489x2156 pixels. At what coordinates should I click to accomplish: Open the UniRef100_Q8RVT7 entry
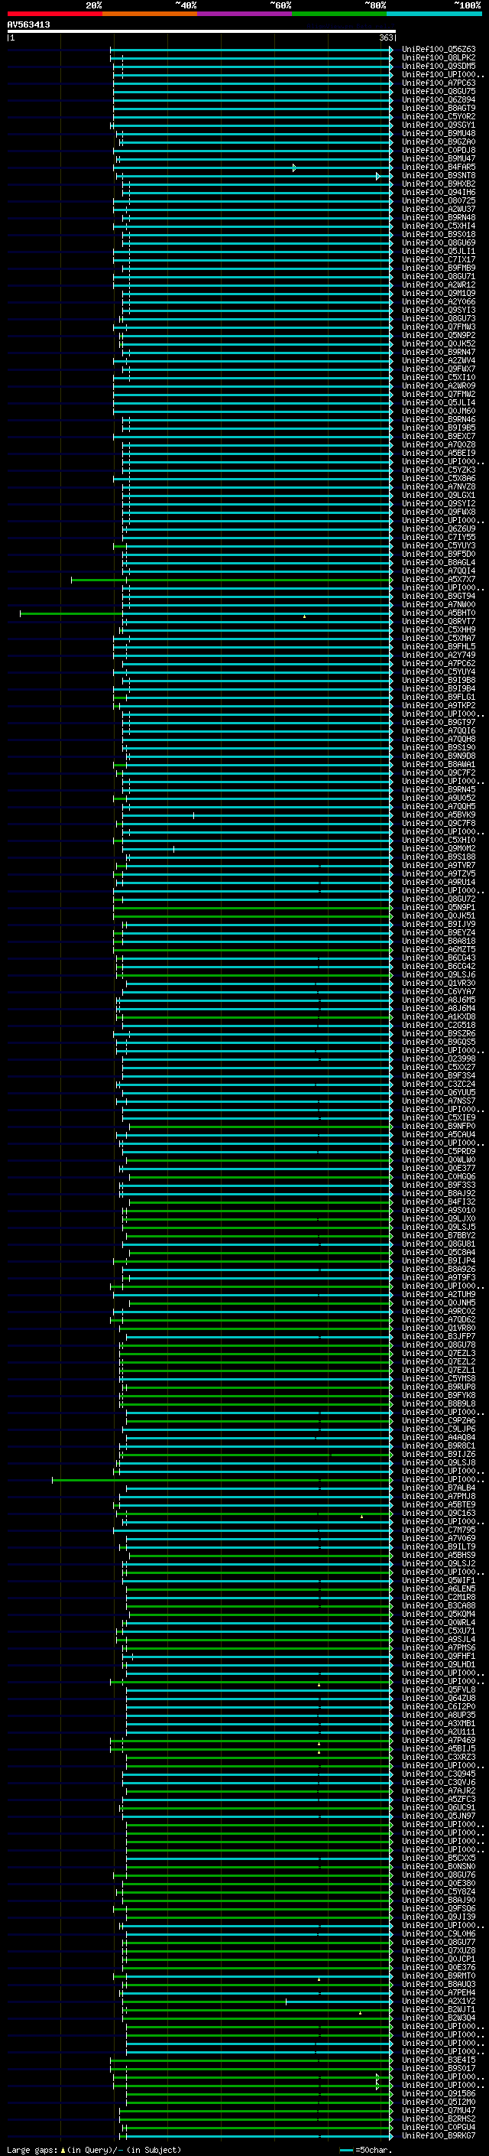tap(439, 621)
